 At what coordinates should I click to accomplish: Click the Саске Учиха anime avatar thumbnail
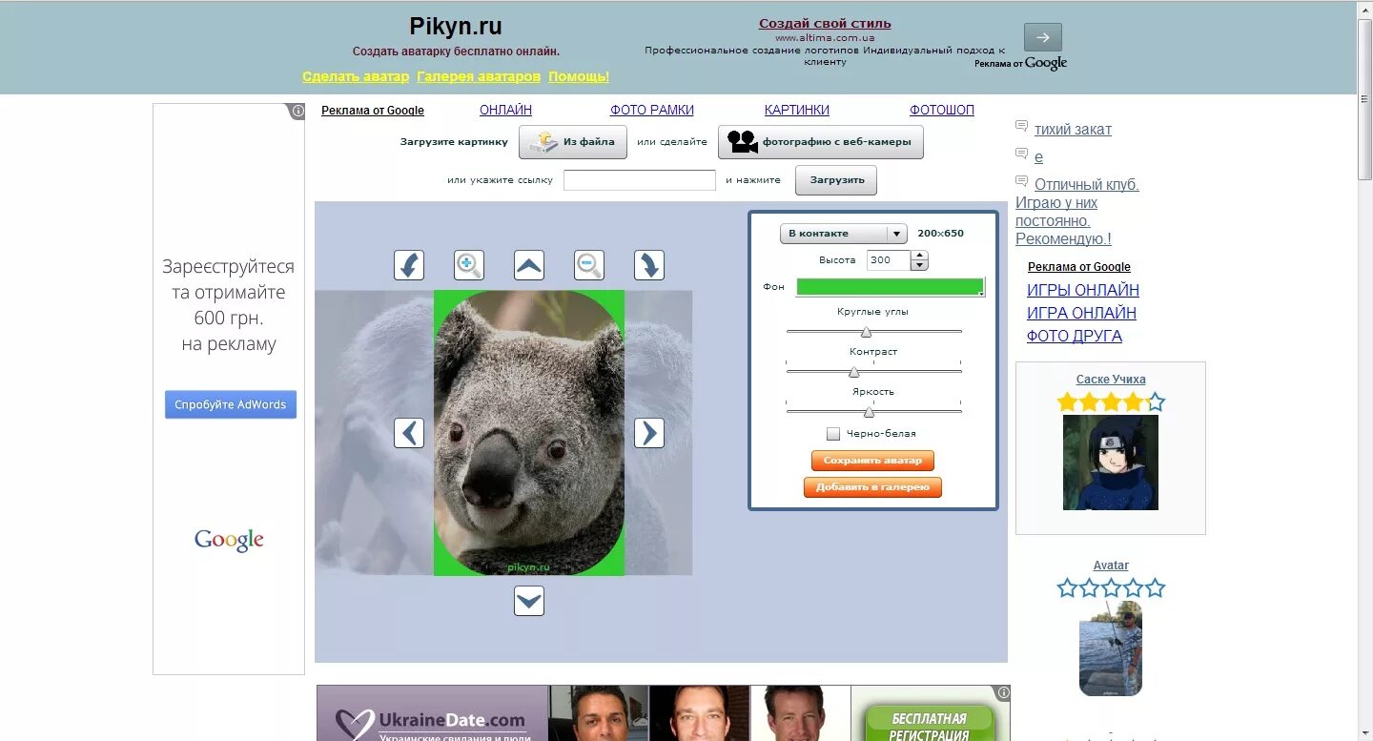pos(1111,463)
